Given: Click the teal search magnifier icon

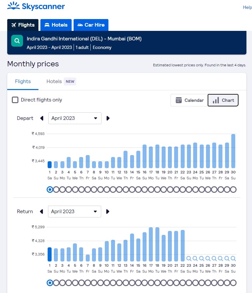Looking at the screenshot, I should [x=17, y=41].
